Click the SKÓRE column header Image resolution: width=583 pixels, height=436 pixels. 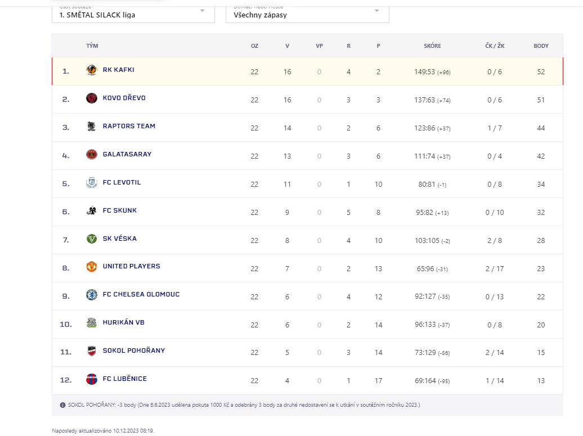click(x=432, y=46)
